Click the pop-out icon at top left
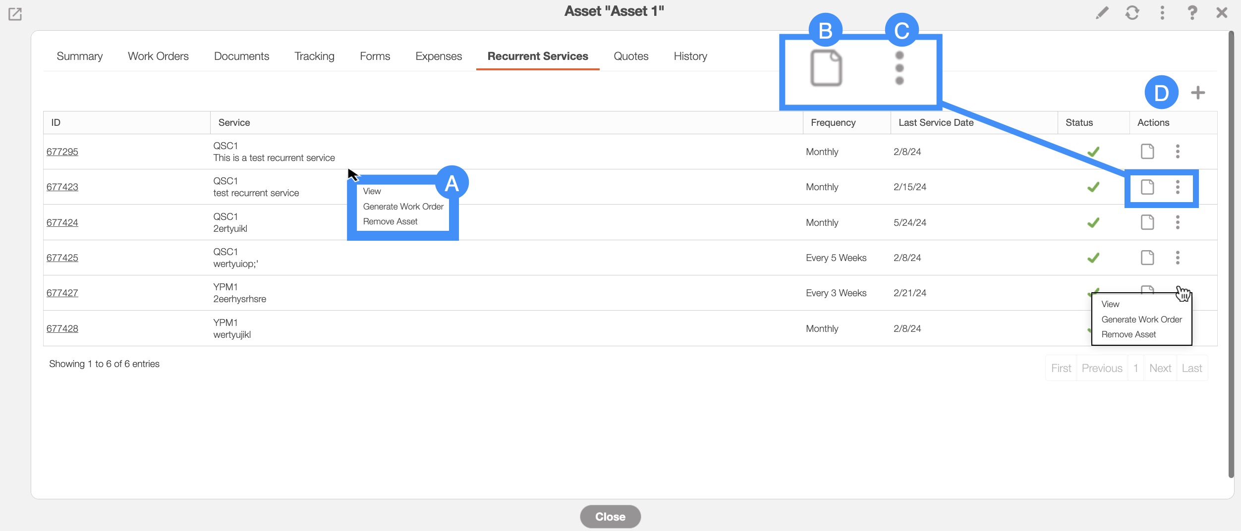 point(15,14)
